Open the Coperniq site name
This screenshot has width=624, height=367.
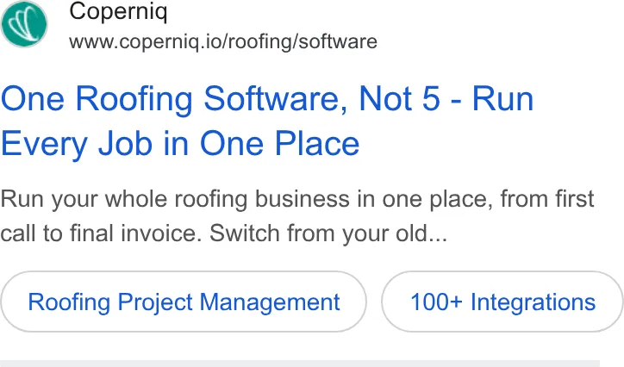tap(118, 12)
